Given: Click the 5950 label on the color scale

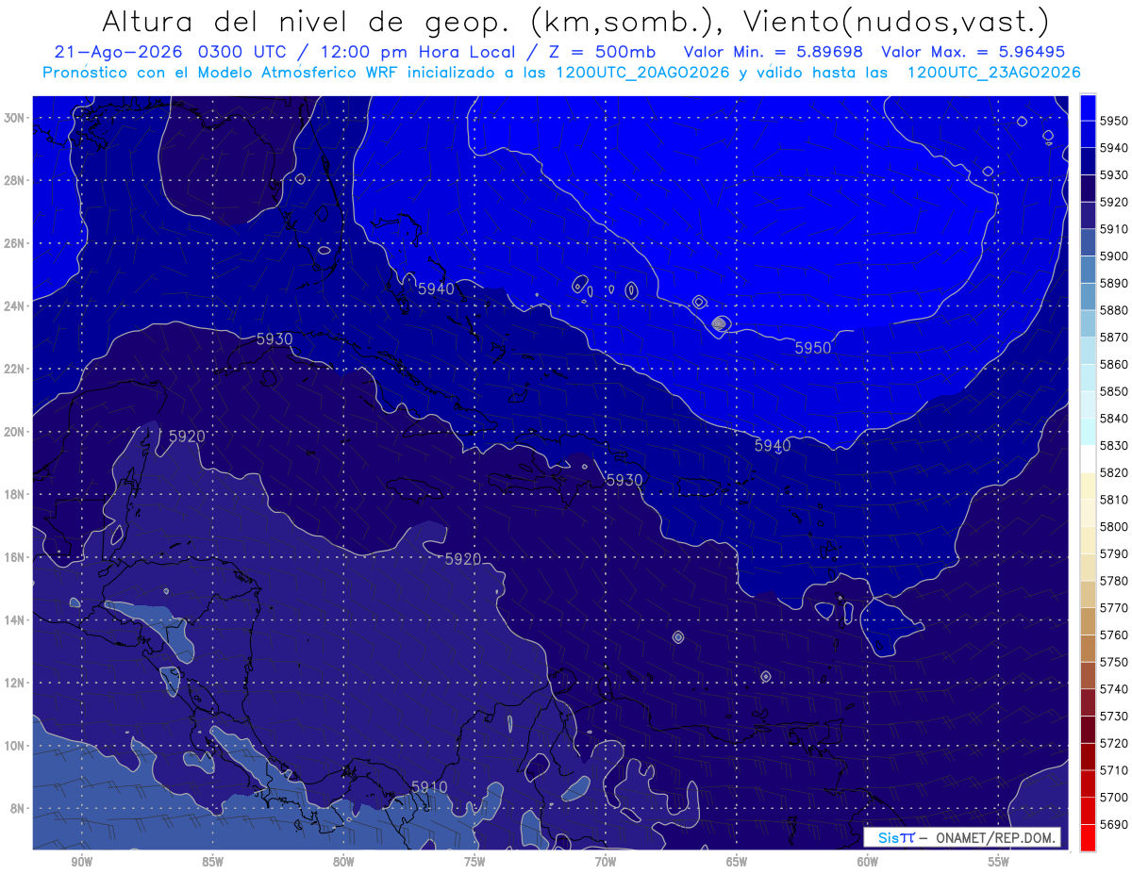Looking at the screenshot, I should coord(1114,121).
